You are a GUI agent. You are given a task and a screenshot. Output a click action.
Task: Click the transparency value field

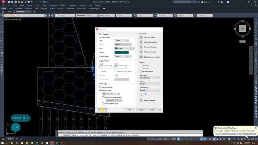coord(141,94)
